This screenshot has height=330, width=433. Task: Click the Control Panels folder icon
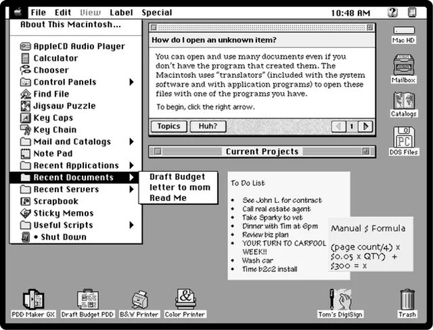click(x=26, y=82)
